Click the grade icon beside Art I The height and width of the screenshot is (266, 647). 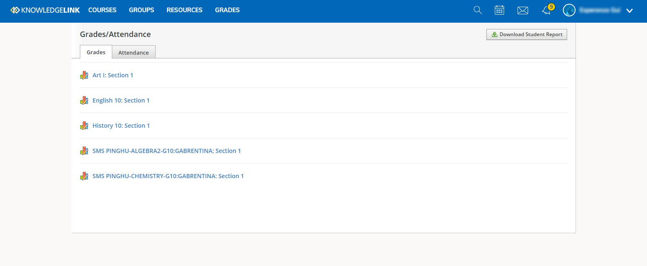coord(84,75)
